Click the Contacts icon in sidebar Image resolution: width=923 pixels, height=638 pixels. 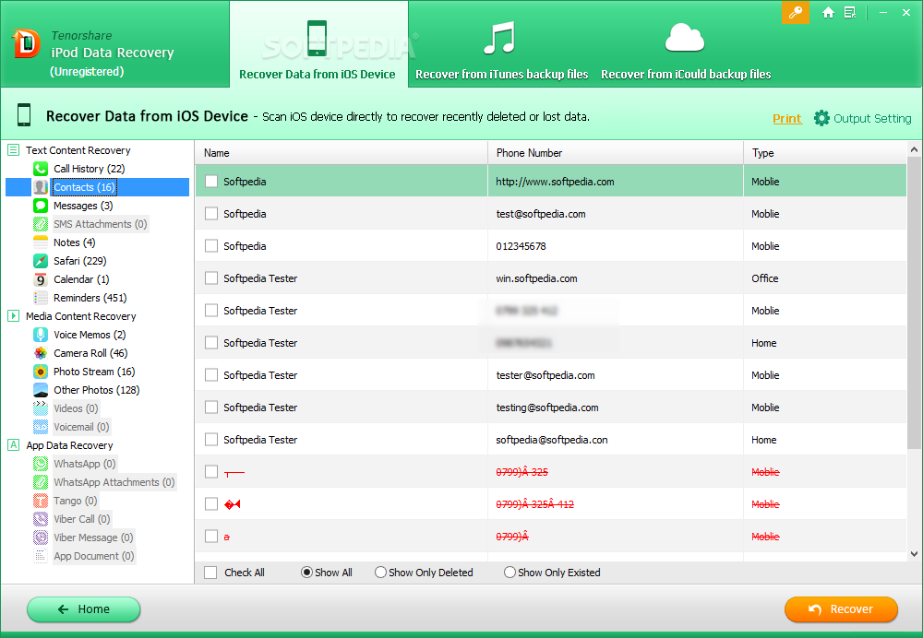[x=41, y=187]
